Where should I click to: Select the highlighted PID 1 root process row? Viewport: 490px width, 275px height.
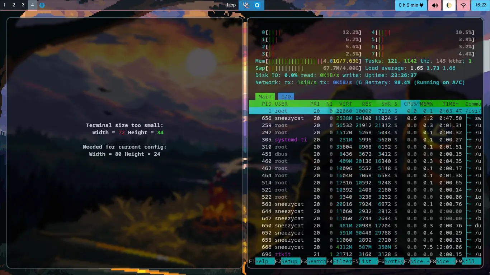click(x=365, y=111)
